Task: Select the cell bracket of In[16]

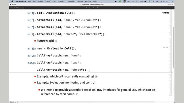Action: pyautogui.click(x=170, y=27)
